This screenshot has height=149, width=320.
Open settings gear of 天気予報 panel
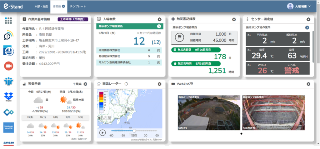(85, 84)
